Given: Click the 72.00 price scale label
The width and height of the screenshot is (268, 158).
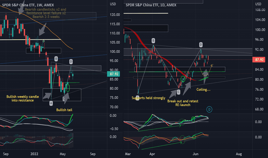Looking at the screenshot, I should (259, 99).
